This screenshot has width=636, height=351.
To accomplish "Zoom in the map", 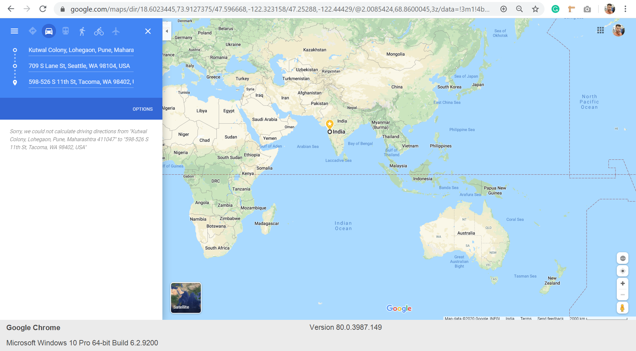I will pyautogui.click(x=623, y=283).
